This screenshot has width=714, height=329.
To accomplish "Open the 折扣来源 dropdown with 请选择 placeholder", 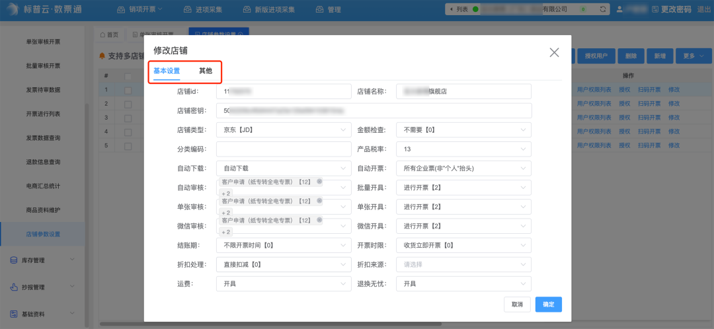I will click(463, 264).
